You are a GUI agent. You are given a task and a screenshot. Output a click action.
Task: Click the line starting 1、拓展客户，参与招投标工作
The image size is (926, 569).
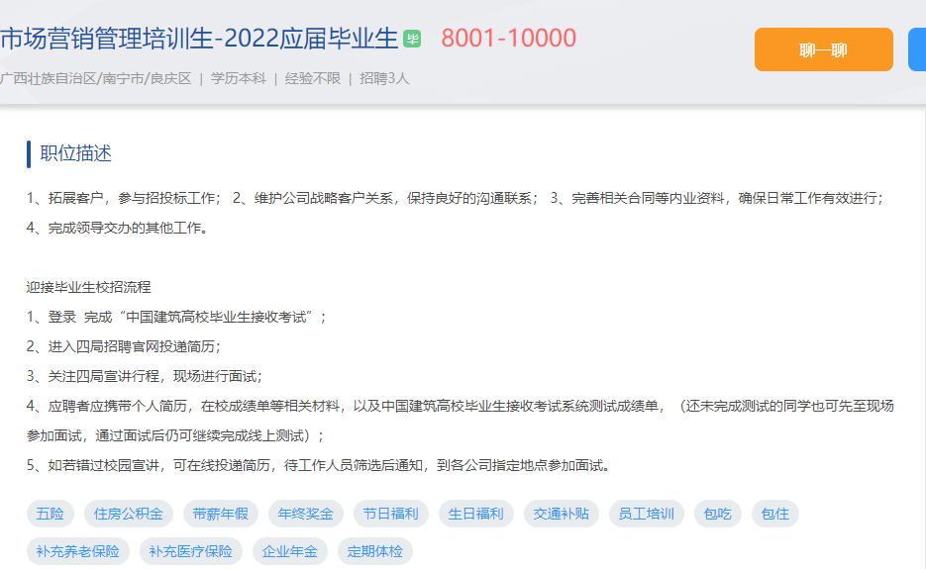coord(455,198)
